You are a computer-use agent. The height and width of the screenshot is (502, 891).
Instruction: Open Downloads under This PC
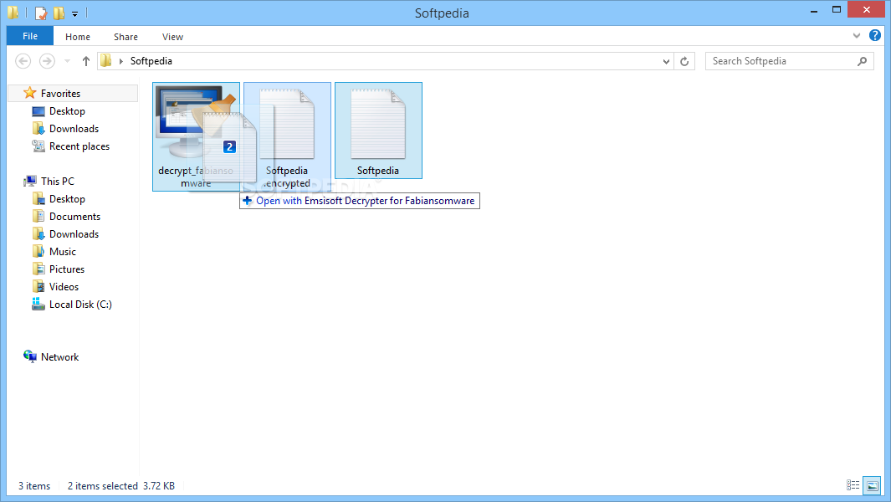[74, 234]
